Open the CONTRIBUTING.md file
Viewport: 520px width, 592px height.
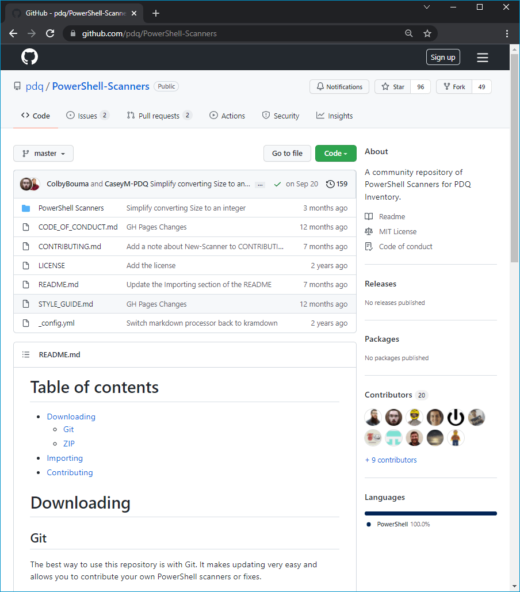(x=70, y=247)
